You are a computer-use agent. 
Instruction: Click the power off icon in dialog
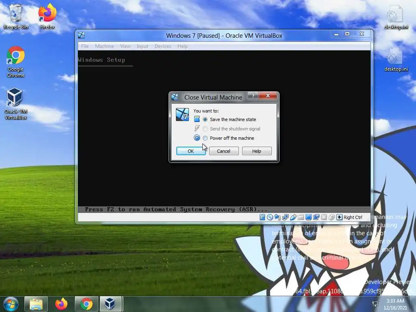click(197, 138)
